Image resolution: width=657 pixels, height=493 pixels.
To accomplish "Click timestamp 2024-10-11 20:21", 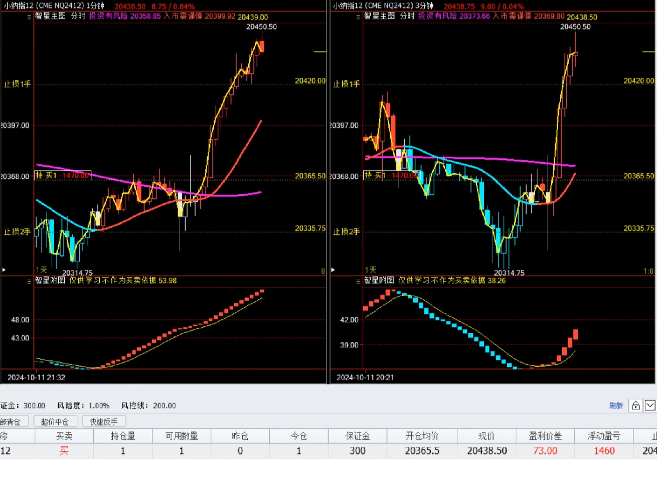I will [x=365, y=377].
